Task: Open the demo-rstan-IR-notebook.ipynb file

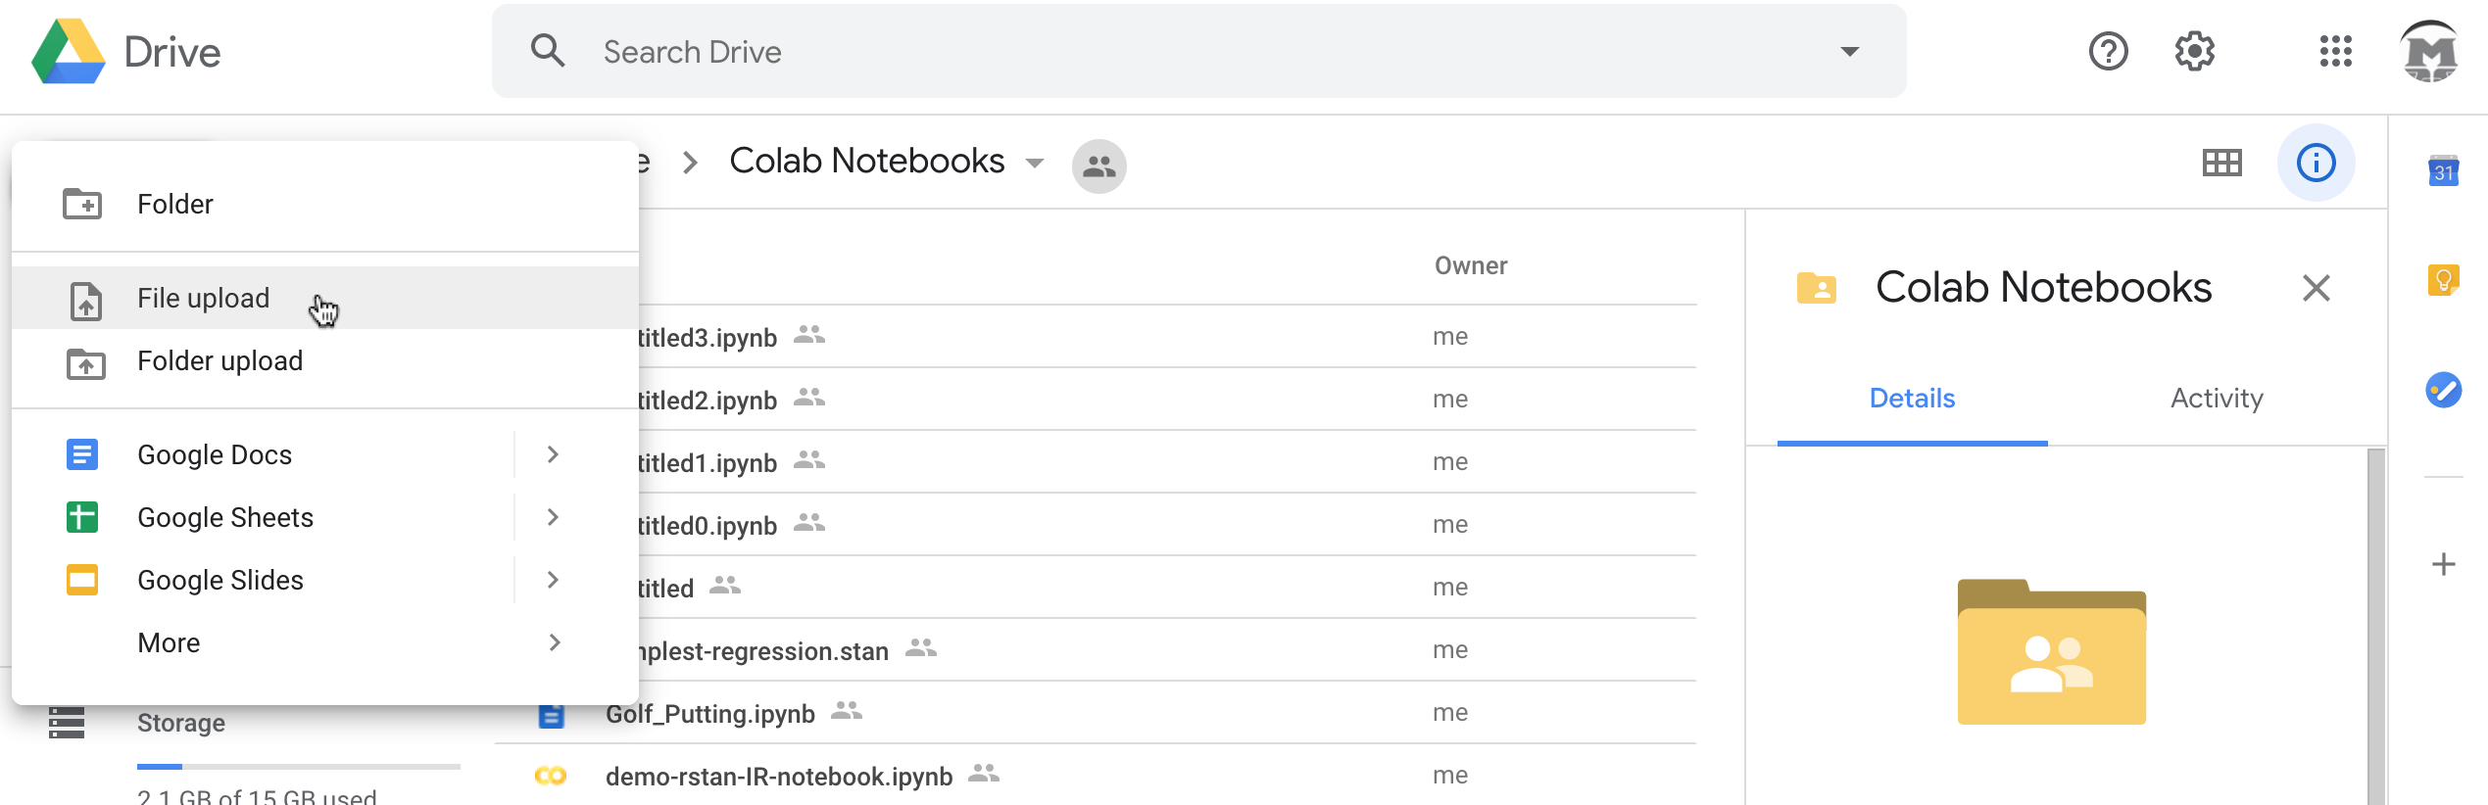Action: click(778, 776)
